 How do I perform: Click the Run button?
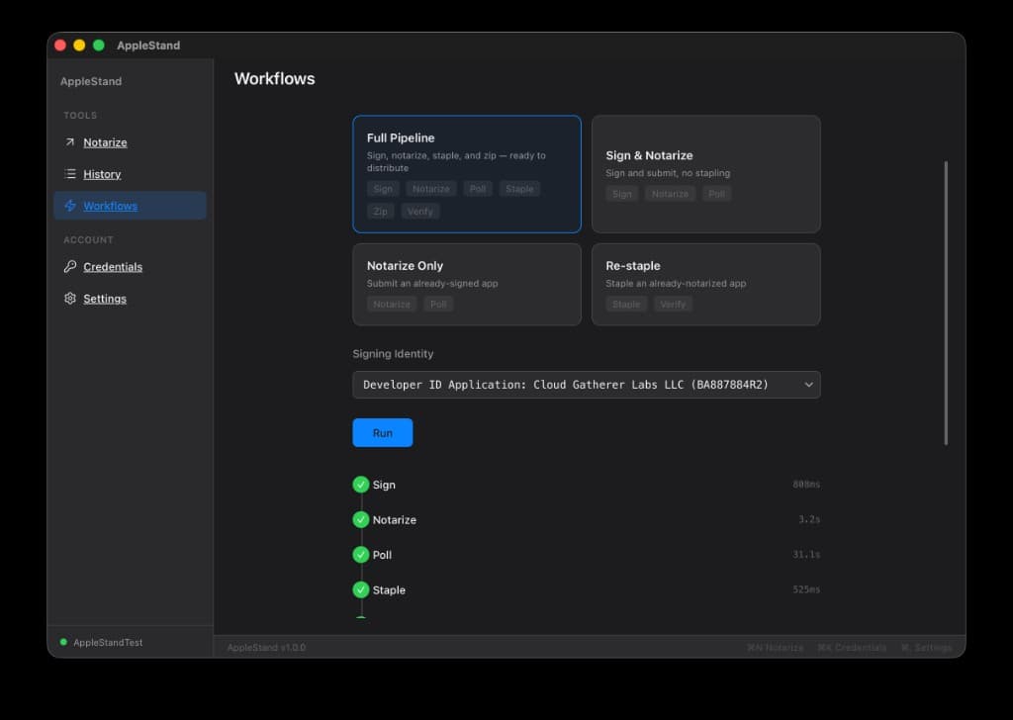coord(382,432)
